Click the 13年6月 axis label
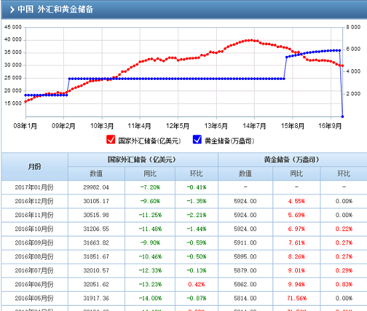Image resolution: width=367 pixels, height=311 pixels. [x=216, y=126]
